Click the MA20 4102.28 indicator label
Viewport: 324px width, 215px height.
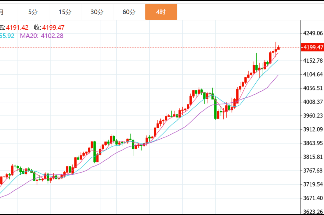click(42, 36)
